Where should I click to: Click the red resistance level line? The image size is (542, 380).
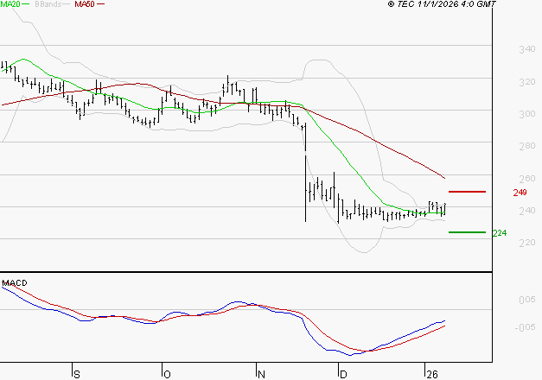[467, 192]
